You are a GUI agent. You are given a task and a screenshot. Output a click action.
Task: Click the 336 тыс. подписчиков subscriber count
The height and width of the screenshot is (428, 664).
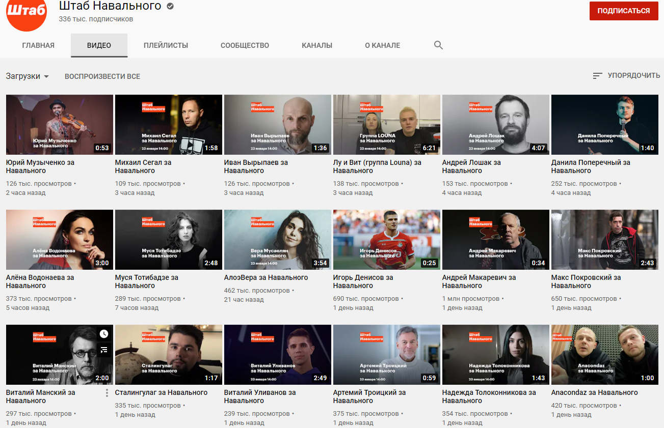click(x=96, y=19)
